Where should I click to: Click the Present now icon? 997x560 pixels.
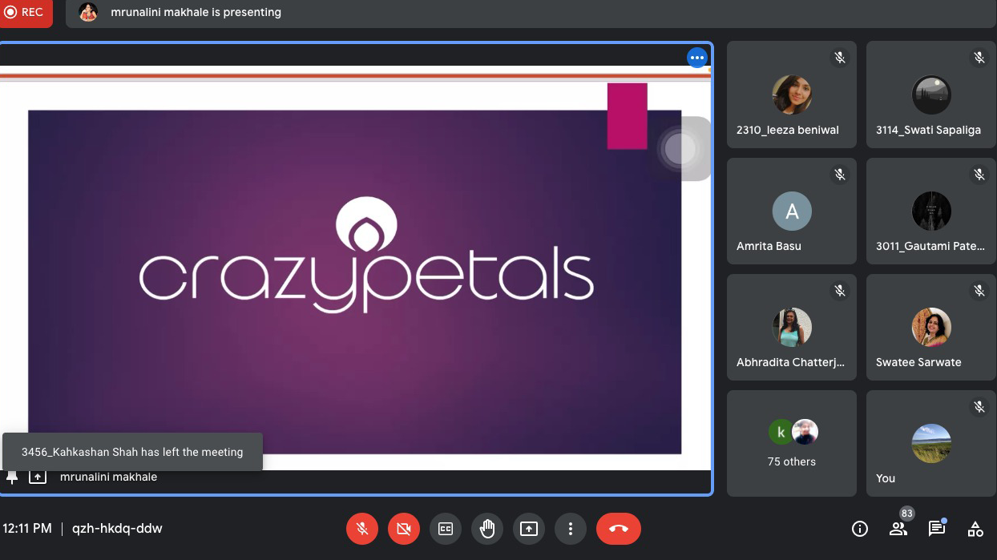tap(529, 529)
